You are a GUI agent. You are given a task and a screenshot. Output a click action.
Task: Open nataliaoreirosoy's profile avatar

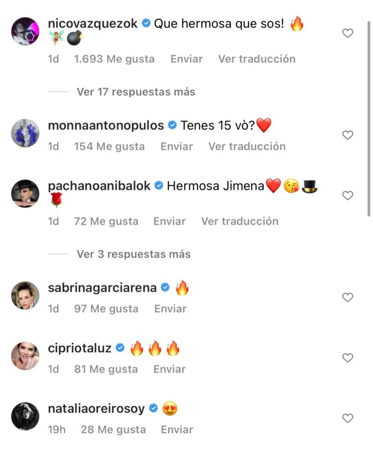25,416
